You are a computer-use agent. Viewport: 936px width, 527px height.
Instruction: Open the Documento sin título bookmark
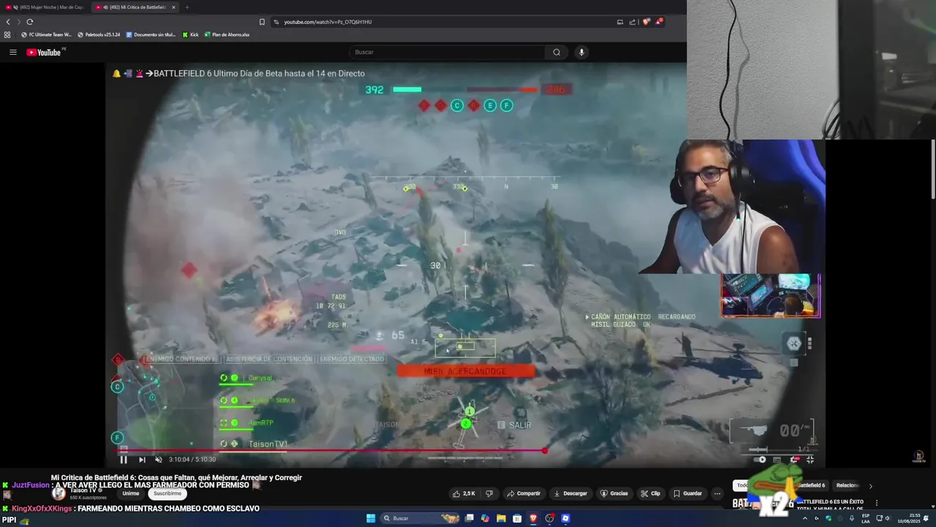pyautogui.click(x=151, y=34)
